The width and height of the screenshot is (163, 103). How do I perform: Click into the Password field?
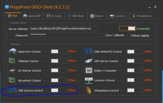(64, 35)
